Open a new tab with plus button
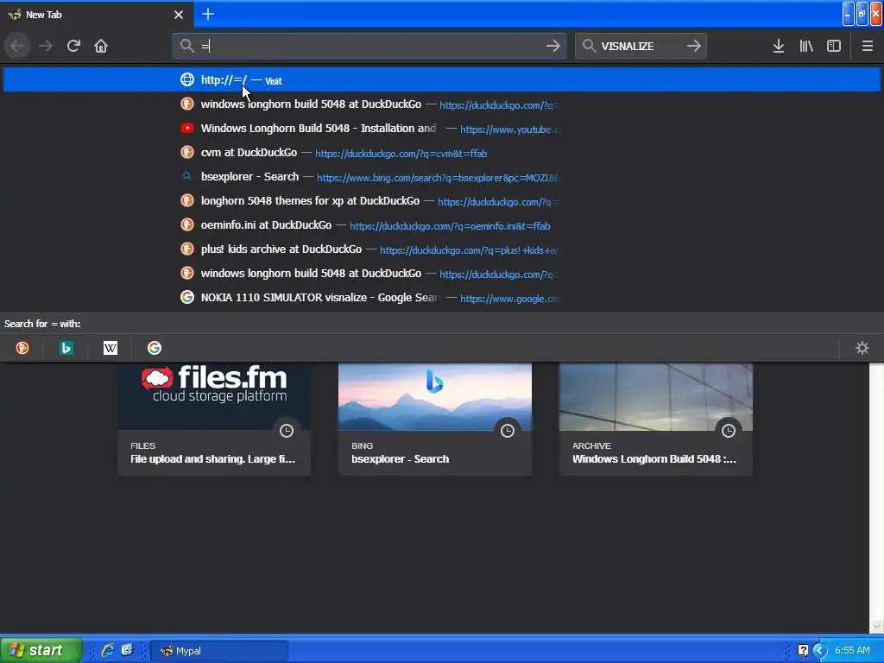884x663 pixels. [x=208, y=14]
